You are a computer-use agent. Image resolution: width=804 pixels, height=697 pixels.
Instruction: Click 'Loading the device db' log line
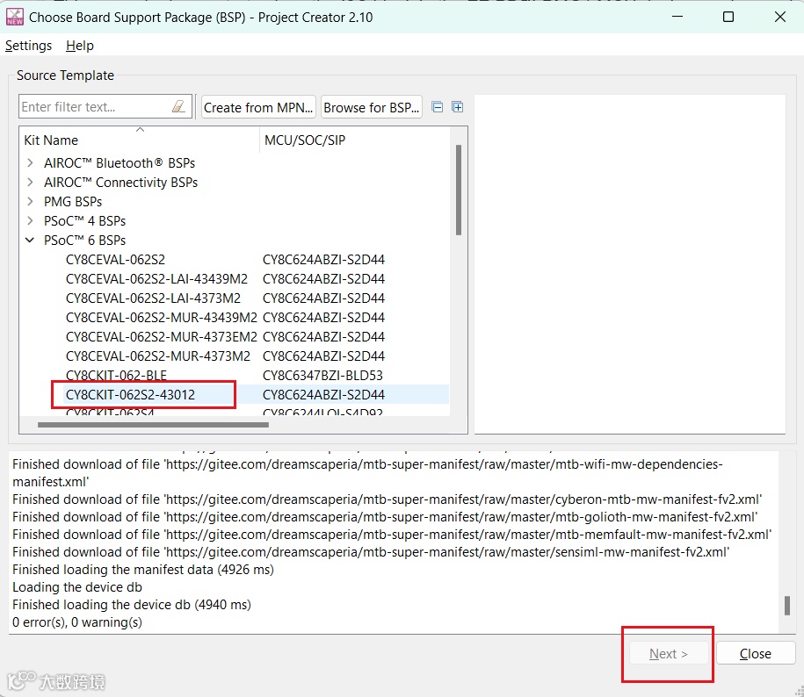point(77,587)
